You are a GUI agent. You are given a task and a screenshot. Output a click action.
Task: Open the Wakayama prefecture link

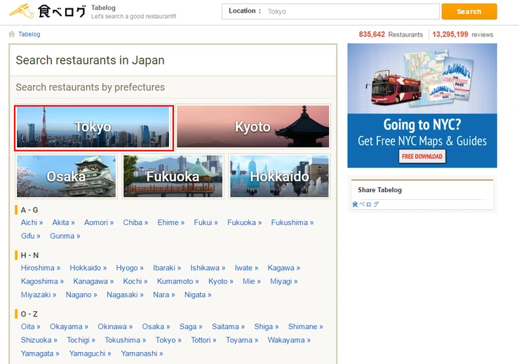tap(289, 340)
